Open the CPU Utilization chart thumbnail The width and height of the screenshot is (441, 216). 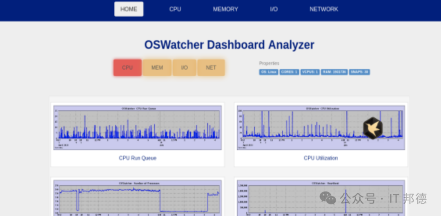[321, 128]
